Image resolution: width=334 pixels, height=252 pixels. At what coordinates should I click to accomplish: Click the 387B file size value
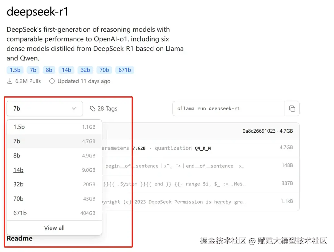pos(287,183)
